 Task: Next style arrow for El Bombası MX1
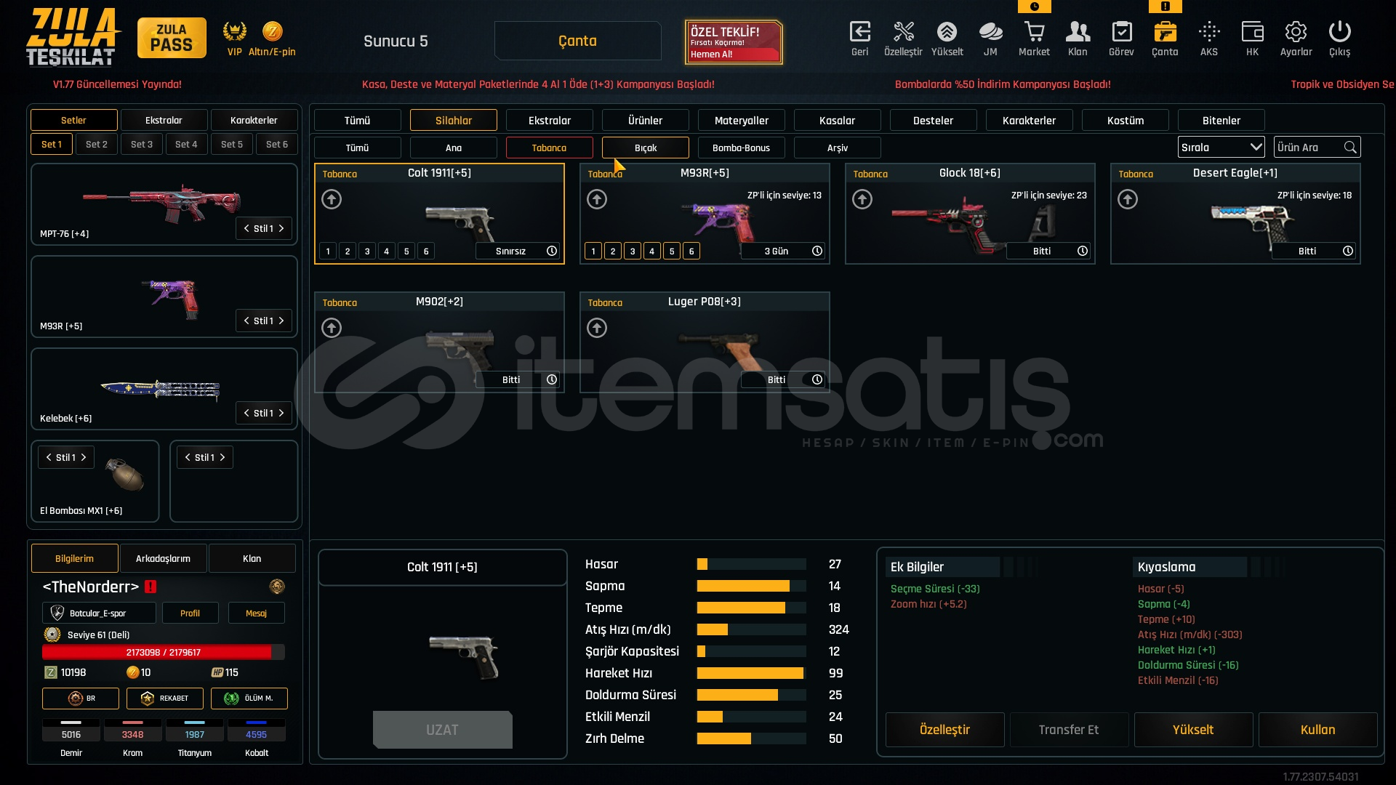84,457
